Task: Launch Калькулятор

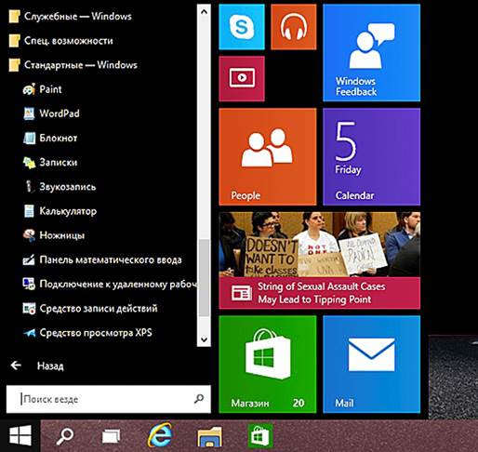Action: [x=60, y=211]
